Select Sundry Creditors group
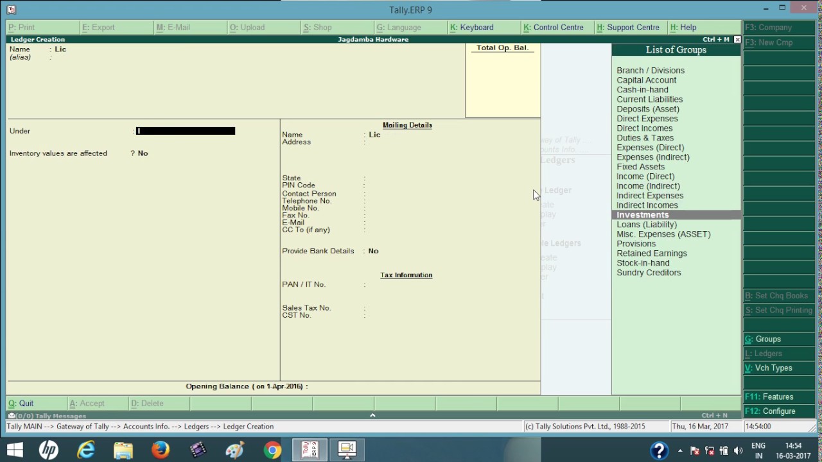The height and width of the screenshot is (462, 822). pyautogui.click(x=649, y=273)
